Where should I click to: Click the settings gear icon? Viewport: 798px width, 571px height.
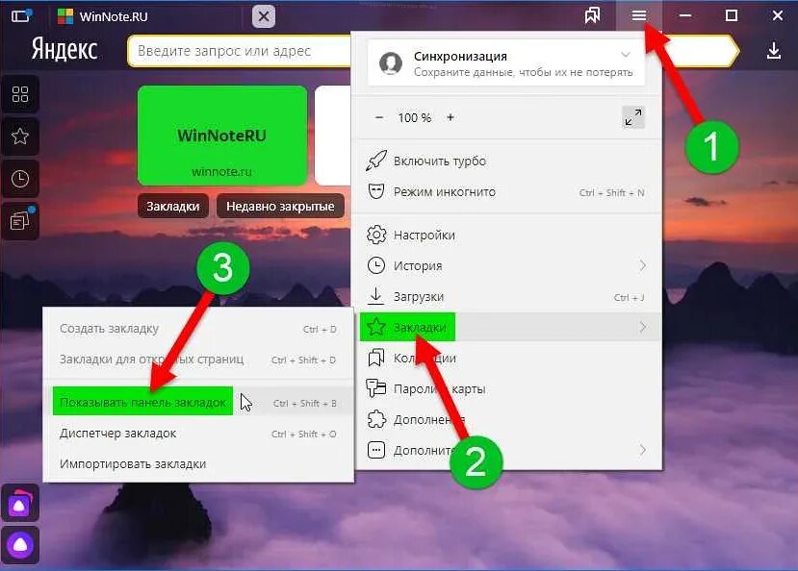376,235
